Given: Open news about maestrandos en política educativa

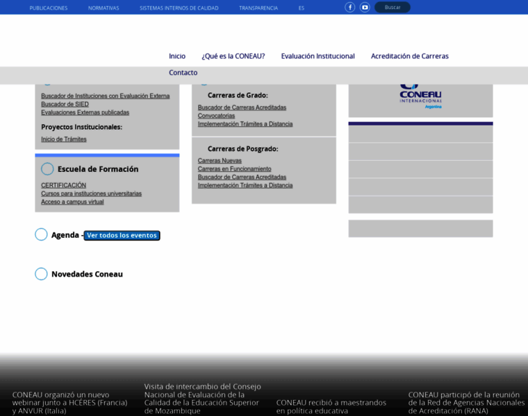Looking at the screenshot, I should [331, 406].
